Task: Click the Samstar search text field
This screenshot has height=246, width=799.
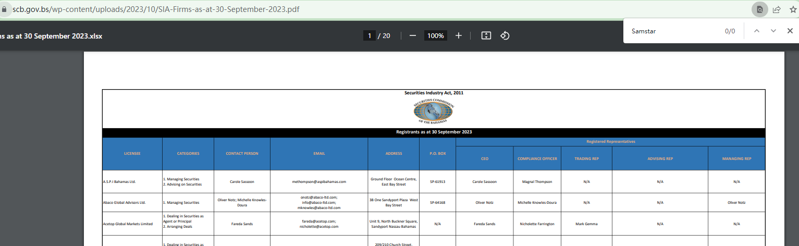Action: coord(672,31)
